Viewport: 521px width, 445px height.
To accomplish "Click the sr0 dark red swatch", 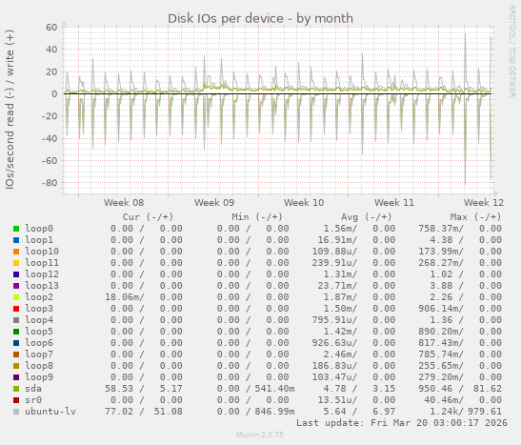I will (x=16, y=400).
